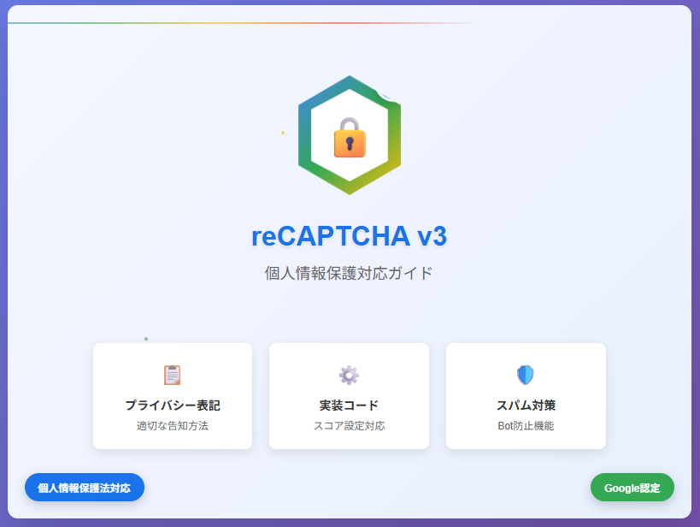Click the 個人情報保護対応ガイド subtitle
The image size is (700, 527).
point(349,273)
